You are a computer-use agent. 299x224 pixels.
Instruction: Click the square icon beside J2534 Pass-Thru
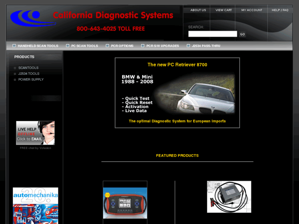coord(188,46)
